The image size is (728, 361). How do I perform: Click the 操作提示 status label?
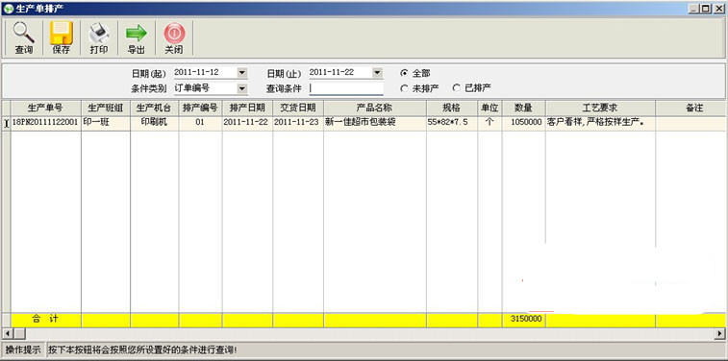23,349
